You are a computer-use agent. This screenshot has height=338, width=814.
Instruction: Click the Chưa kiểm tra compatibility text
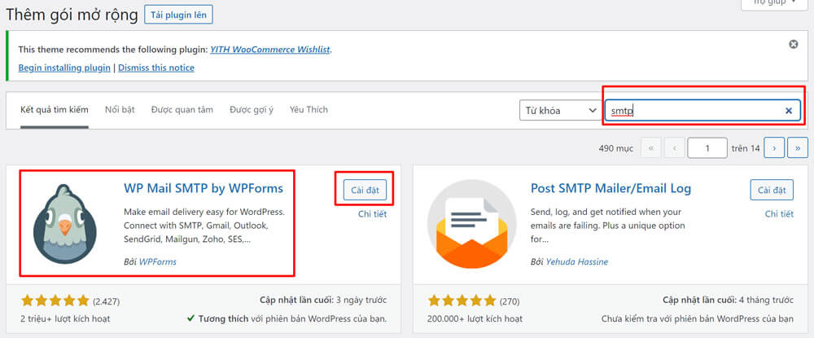pyautogui.click(x=698, y=318)
